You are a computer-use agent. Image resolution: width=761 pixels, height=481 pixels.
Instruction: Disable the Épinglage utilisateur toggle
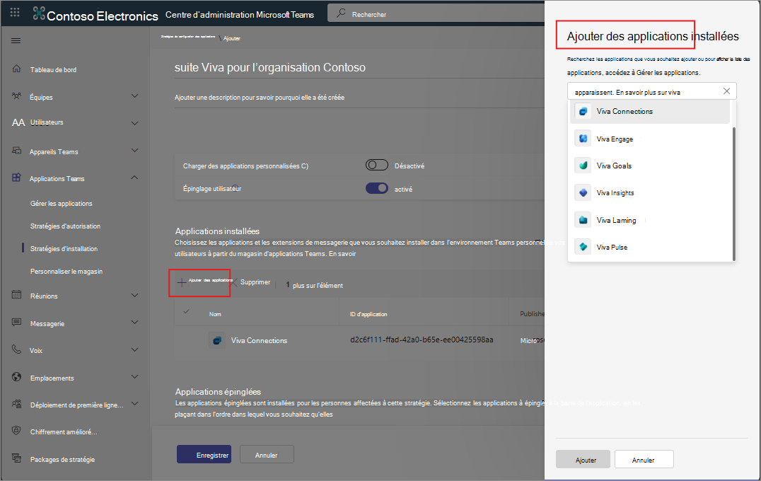point(376,188)
